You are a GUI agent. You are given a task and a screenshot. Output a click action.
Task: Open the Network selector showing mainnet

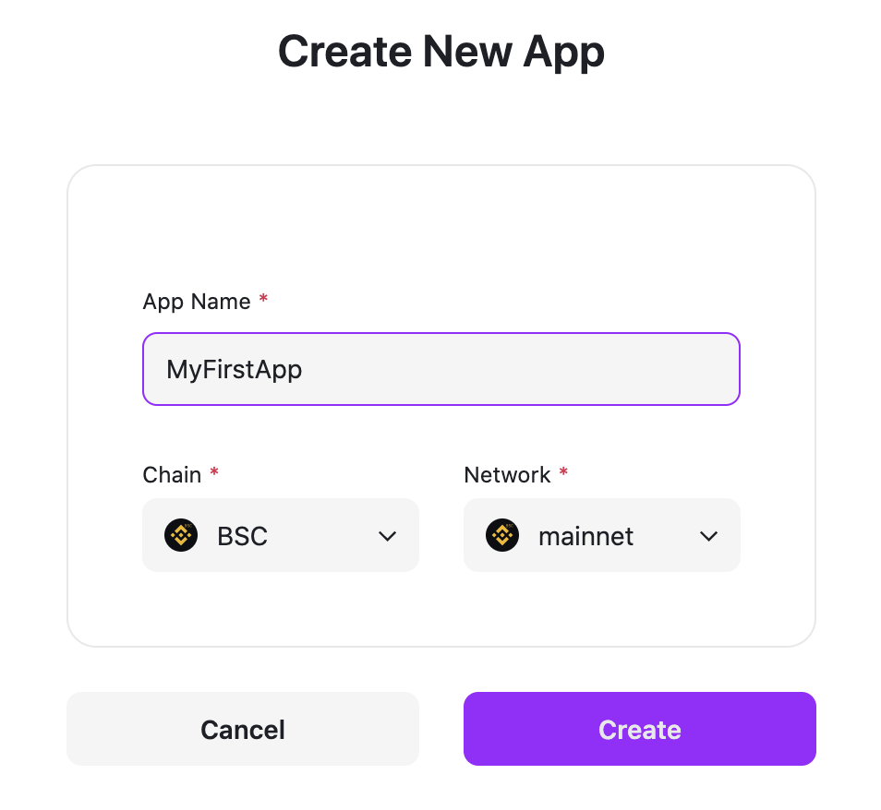[x=601, y=535]
